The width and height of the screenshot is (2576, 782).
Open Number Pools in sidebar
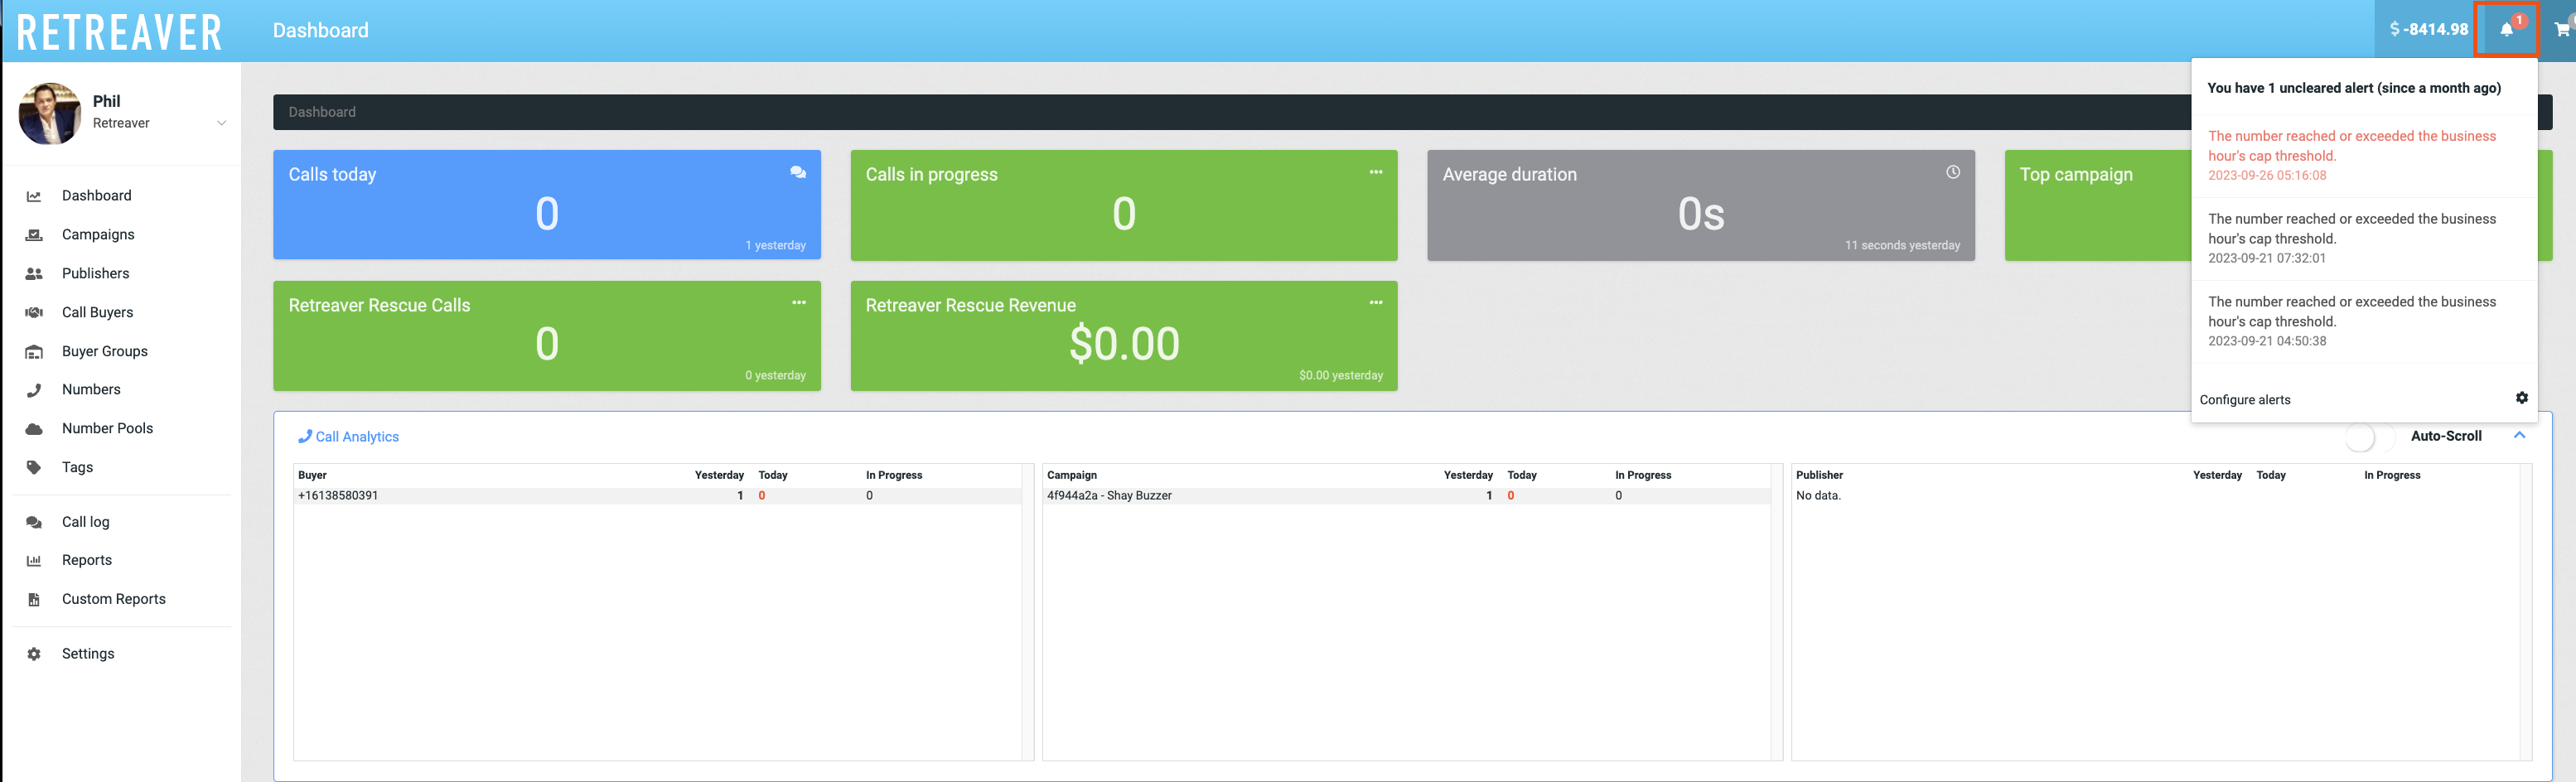click(x=107, y=428)
